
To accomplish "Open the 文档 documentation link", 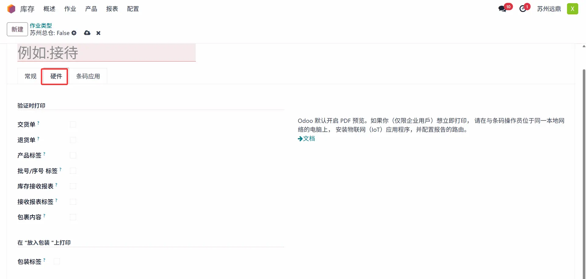I will (x=306, y=138).
